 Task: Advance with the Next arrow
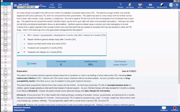tap(60, 6)
